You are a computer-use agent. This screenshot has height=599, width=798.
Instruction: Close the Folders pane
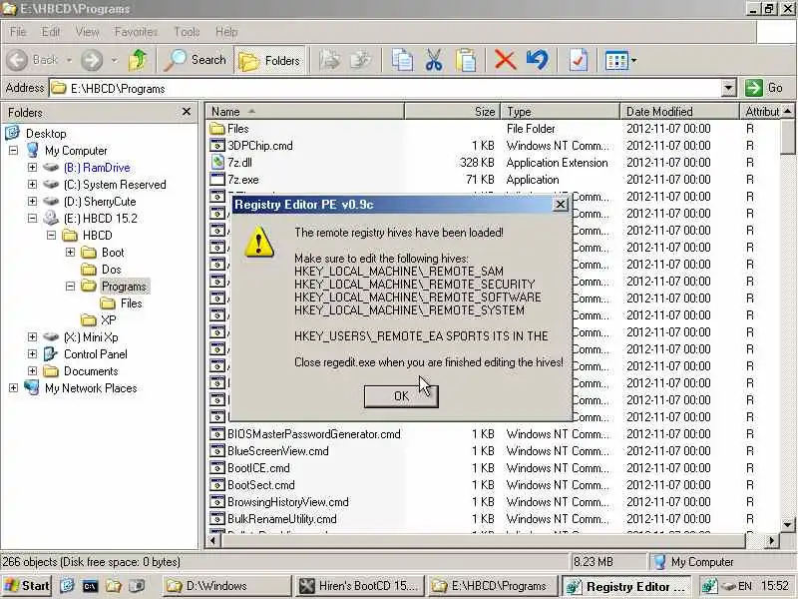pos(187,112)
